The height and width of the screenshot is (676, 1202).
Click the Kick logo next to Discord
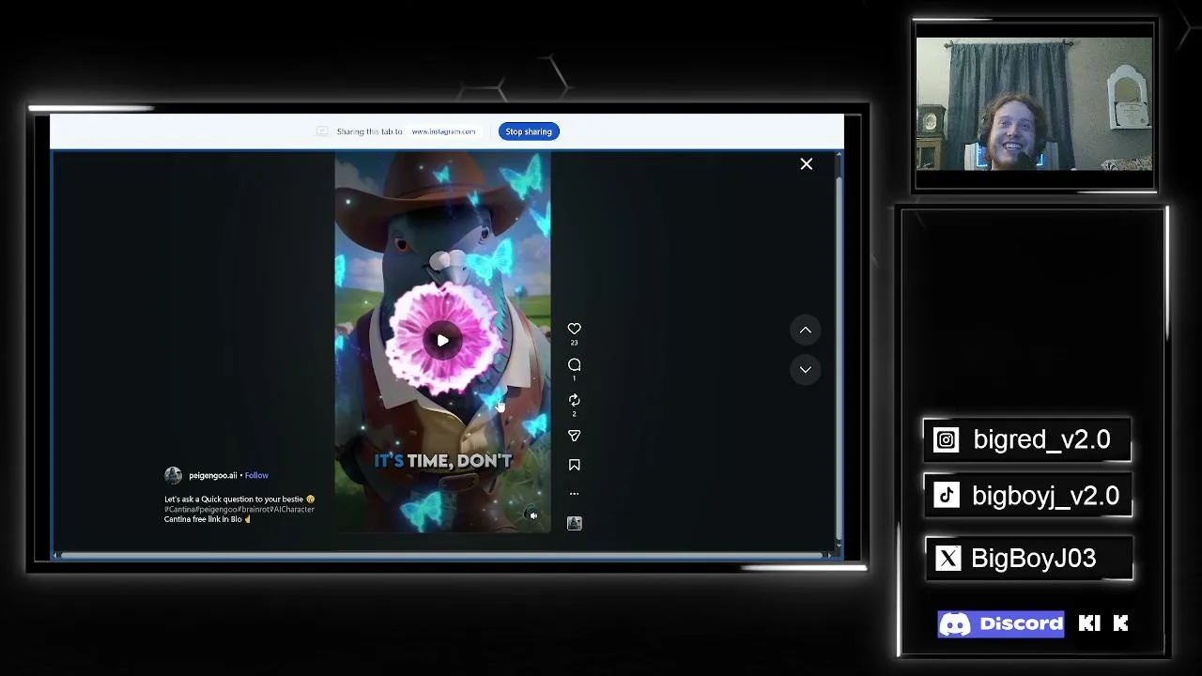point(1103,623)
